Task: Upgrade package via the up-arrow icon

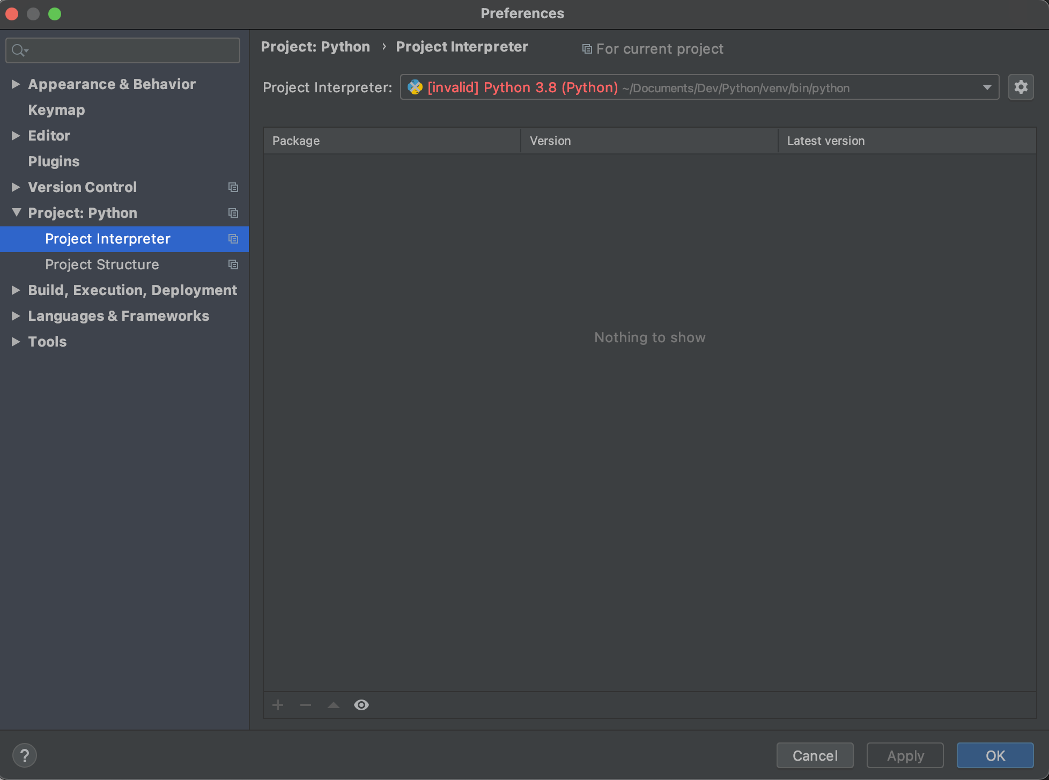Action: [x=333, y=705]
